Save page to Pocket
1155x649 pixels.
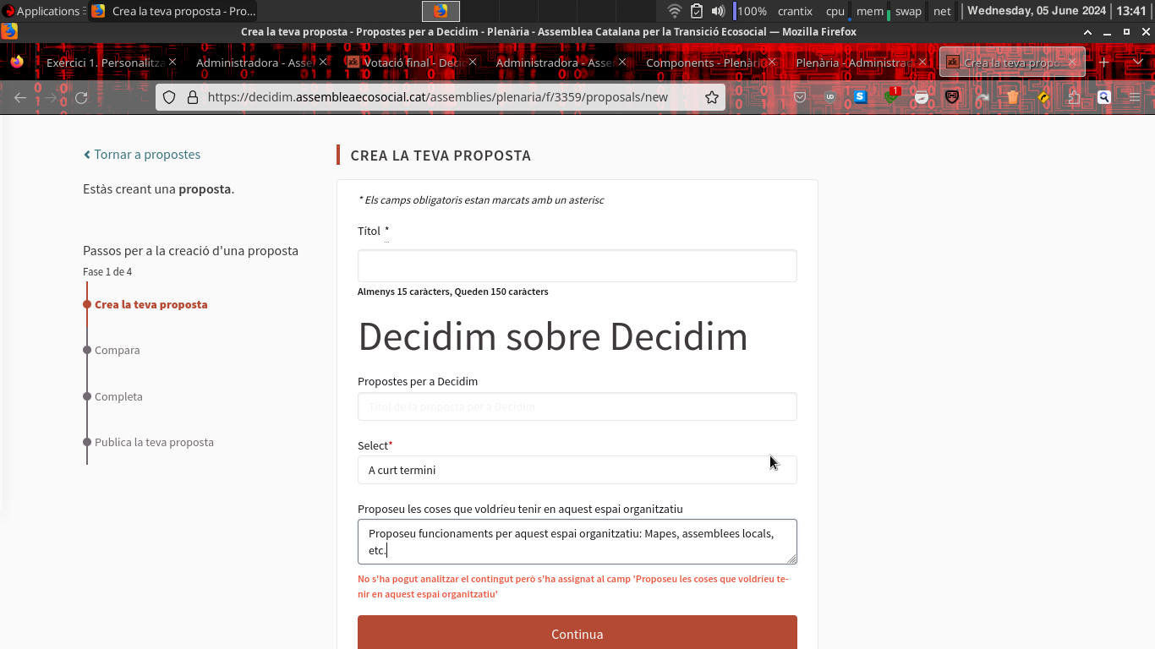(800, 97)
